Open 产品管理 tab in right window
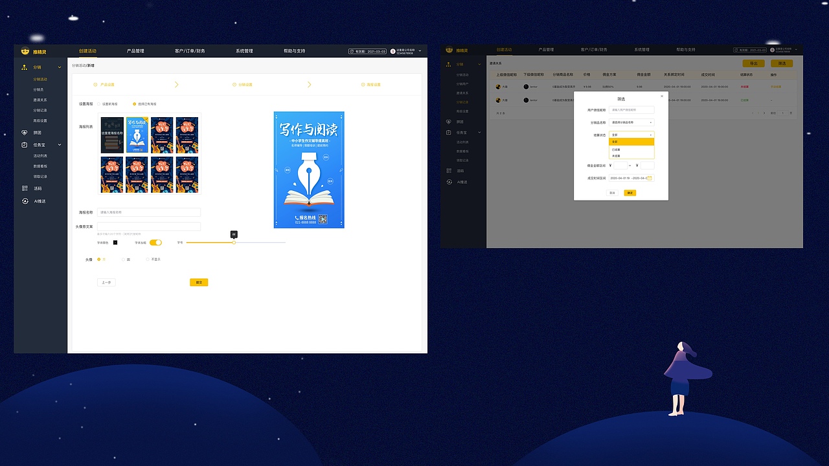This screenshot has width=829, height=466. click(546, 50)
